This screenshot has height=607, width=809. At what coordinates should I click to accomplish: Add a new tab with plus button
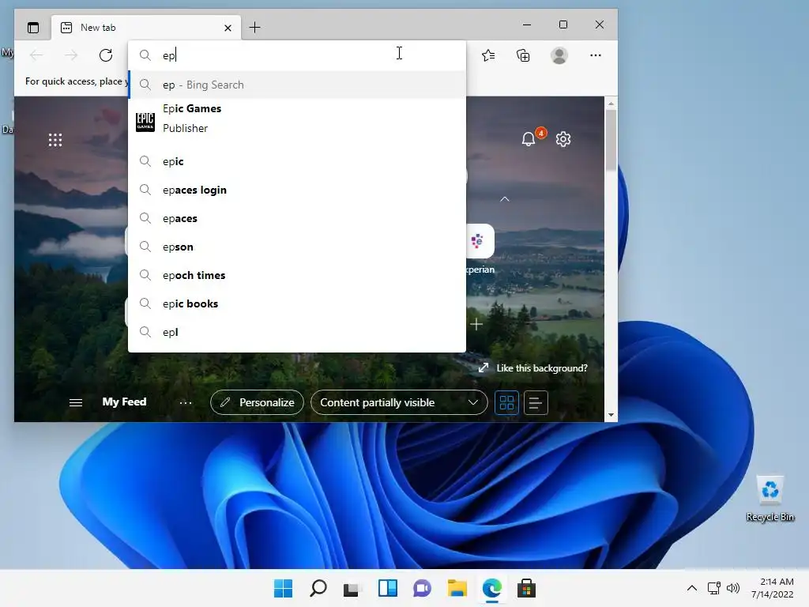pyautogui.click(x=255, y=28)
